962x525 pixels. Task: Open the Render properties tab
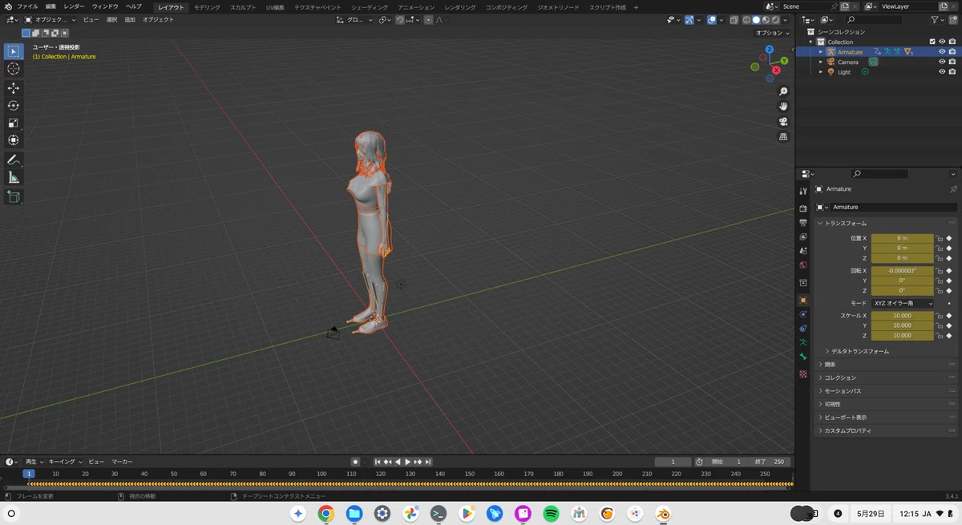803,208
